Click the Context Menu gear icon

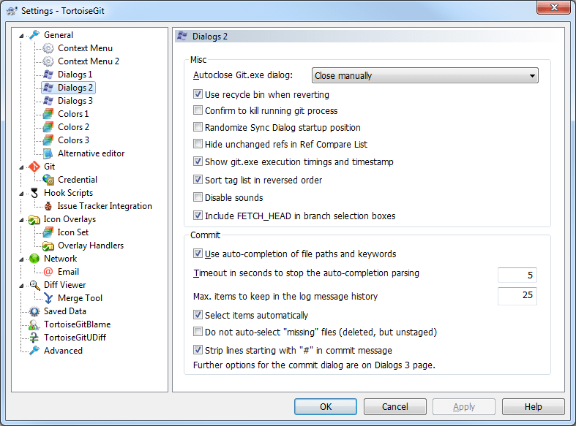(48, 48)
